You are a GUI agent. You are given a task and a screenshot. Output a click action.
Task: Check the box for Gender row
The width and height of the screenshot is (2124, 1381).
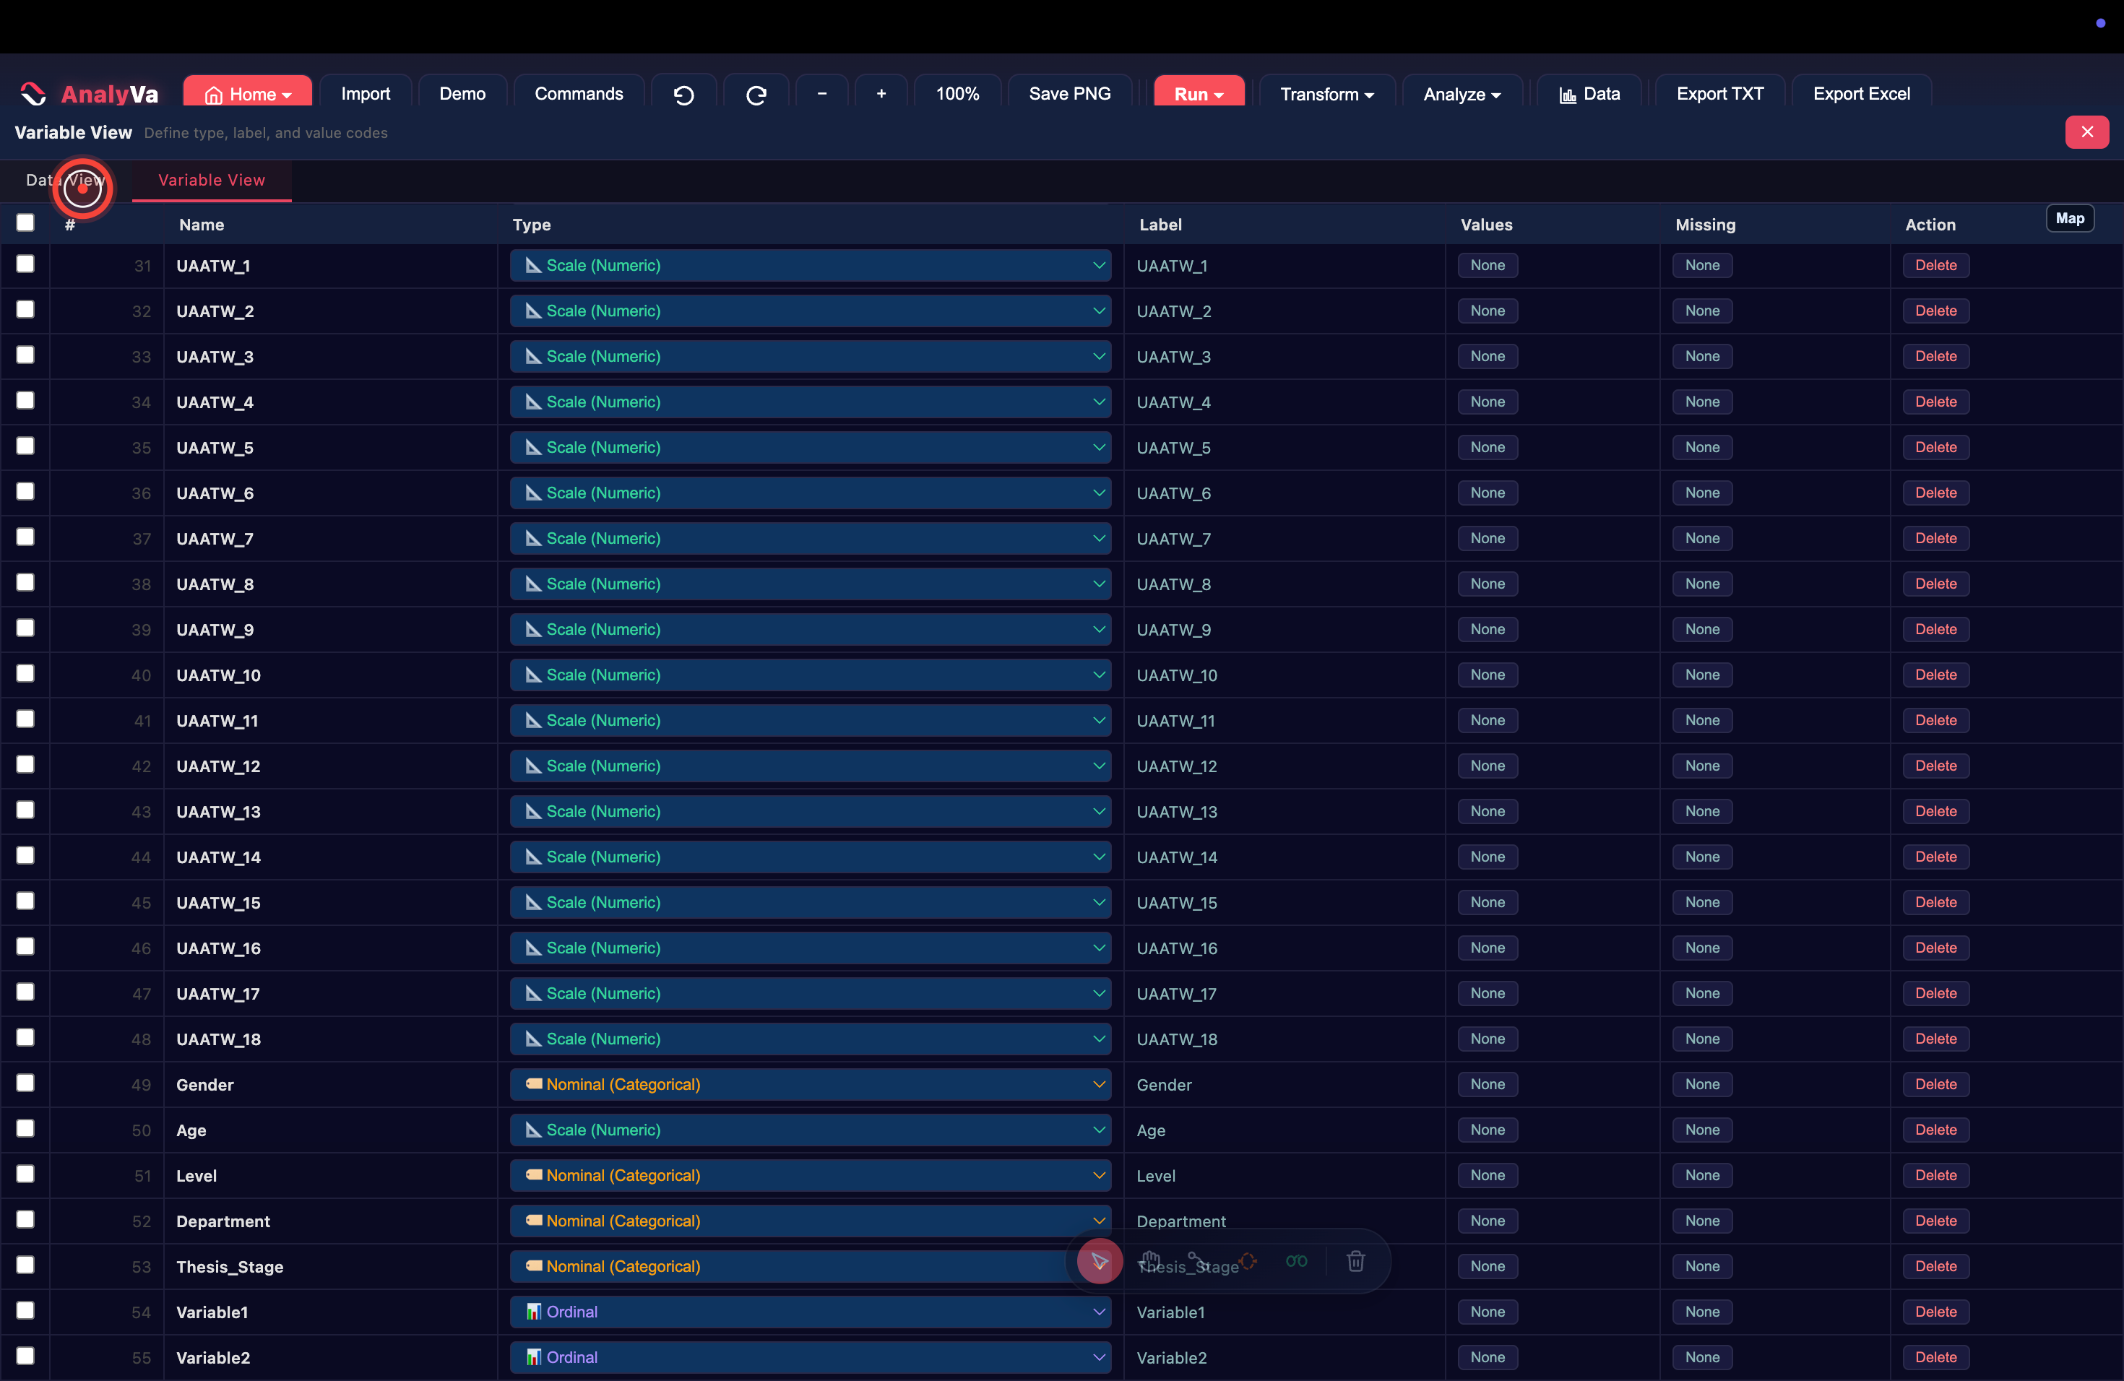pyautogui.click(x=25, y=1083)
